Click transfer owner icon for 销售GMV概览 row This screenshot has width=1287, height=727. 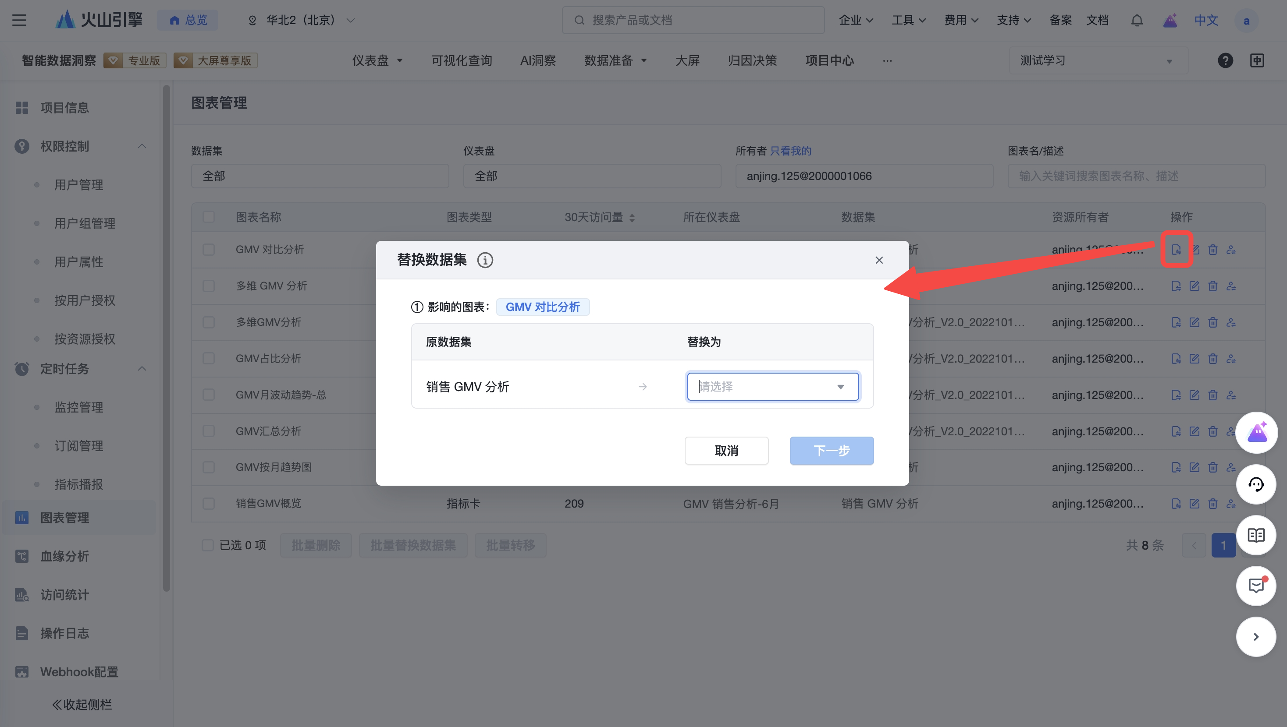[x=1231, y=503]
